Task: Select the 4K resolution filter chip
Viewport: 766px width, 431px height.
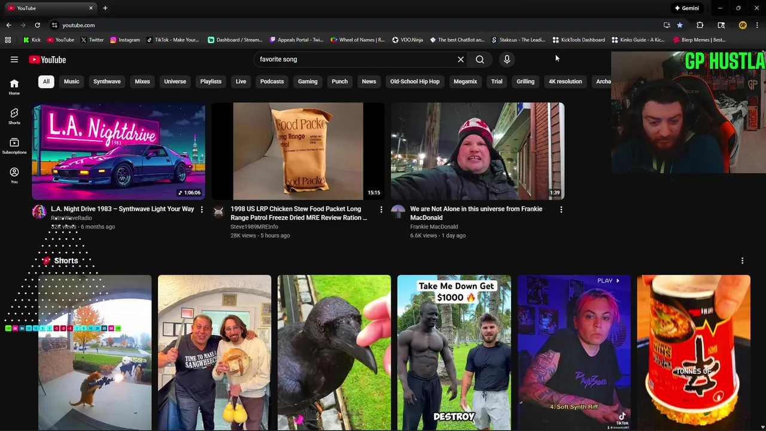Action: coord(566,81)
